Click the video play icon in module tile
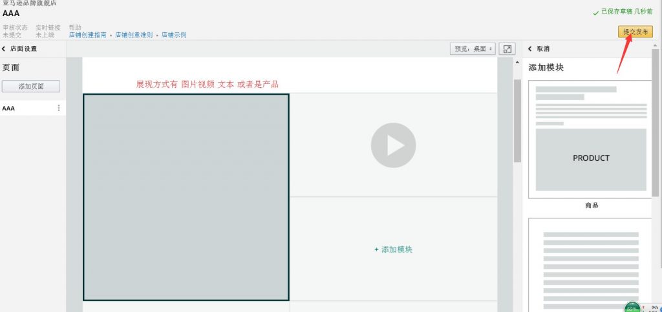Viewport: 662px width, 312px height. [393, 145]
